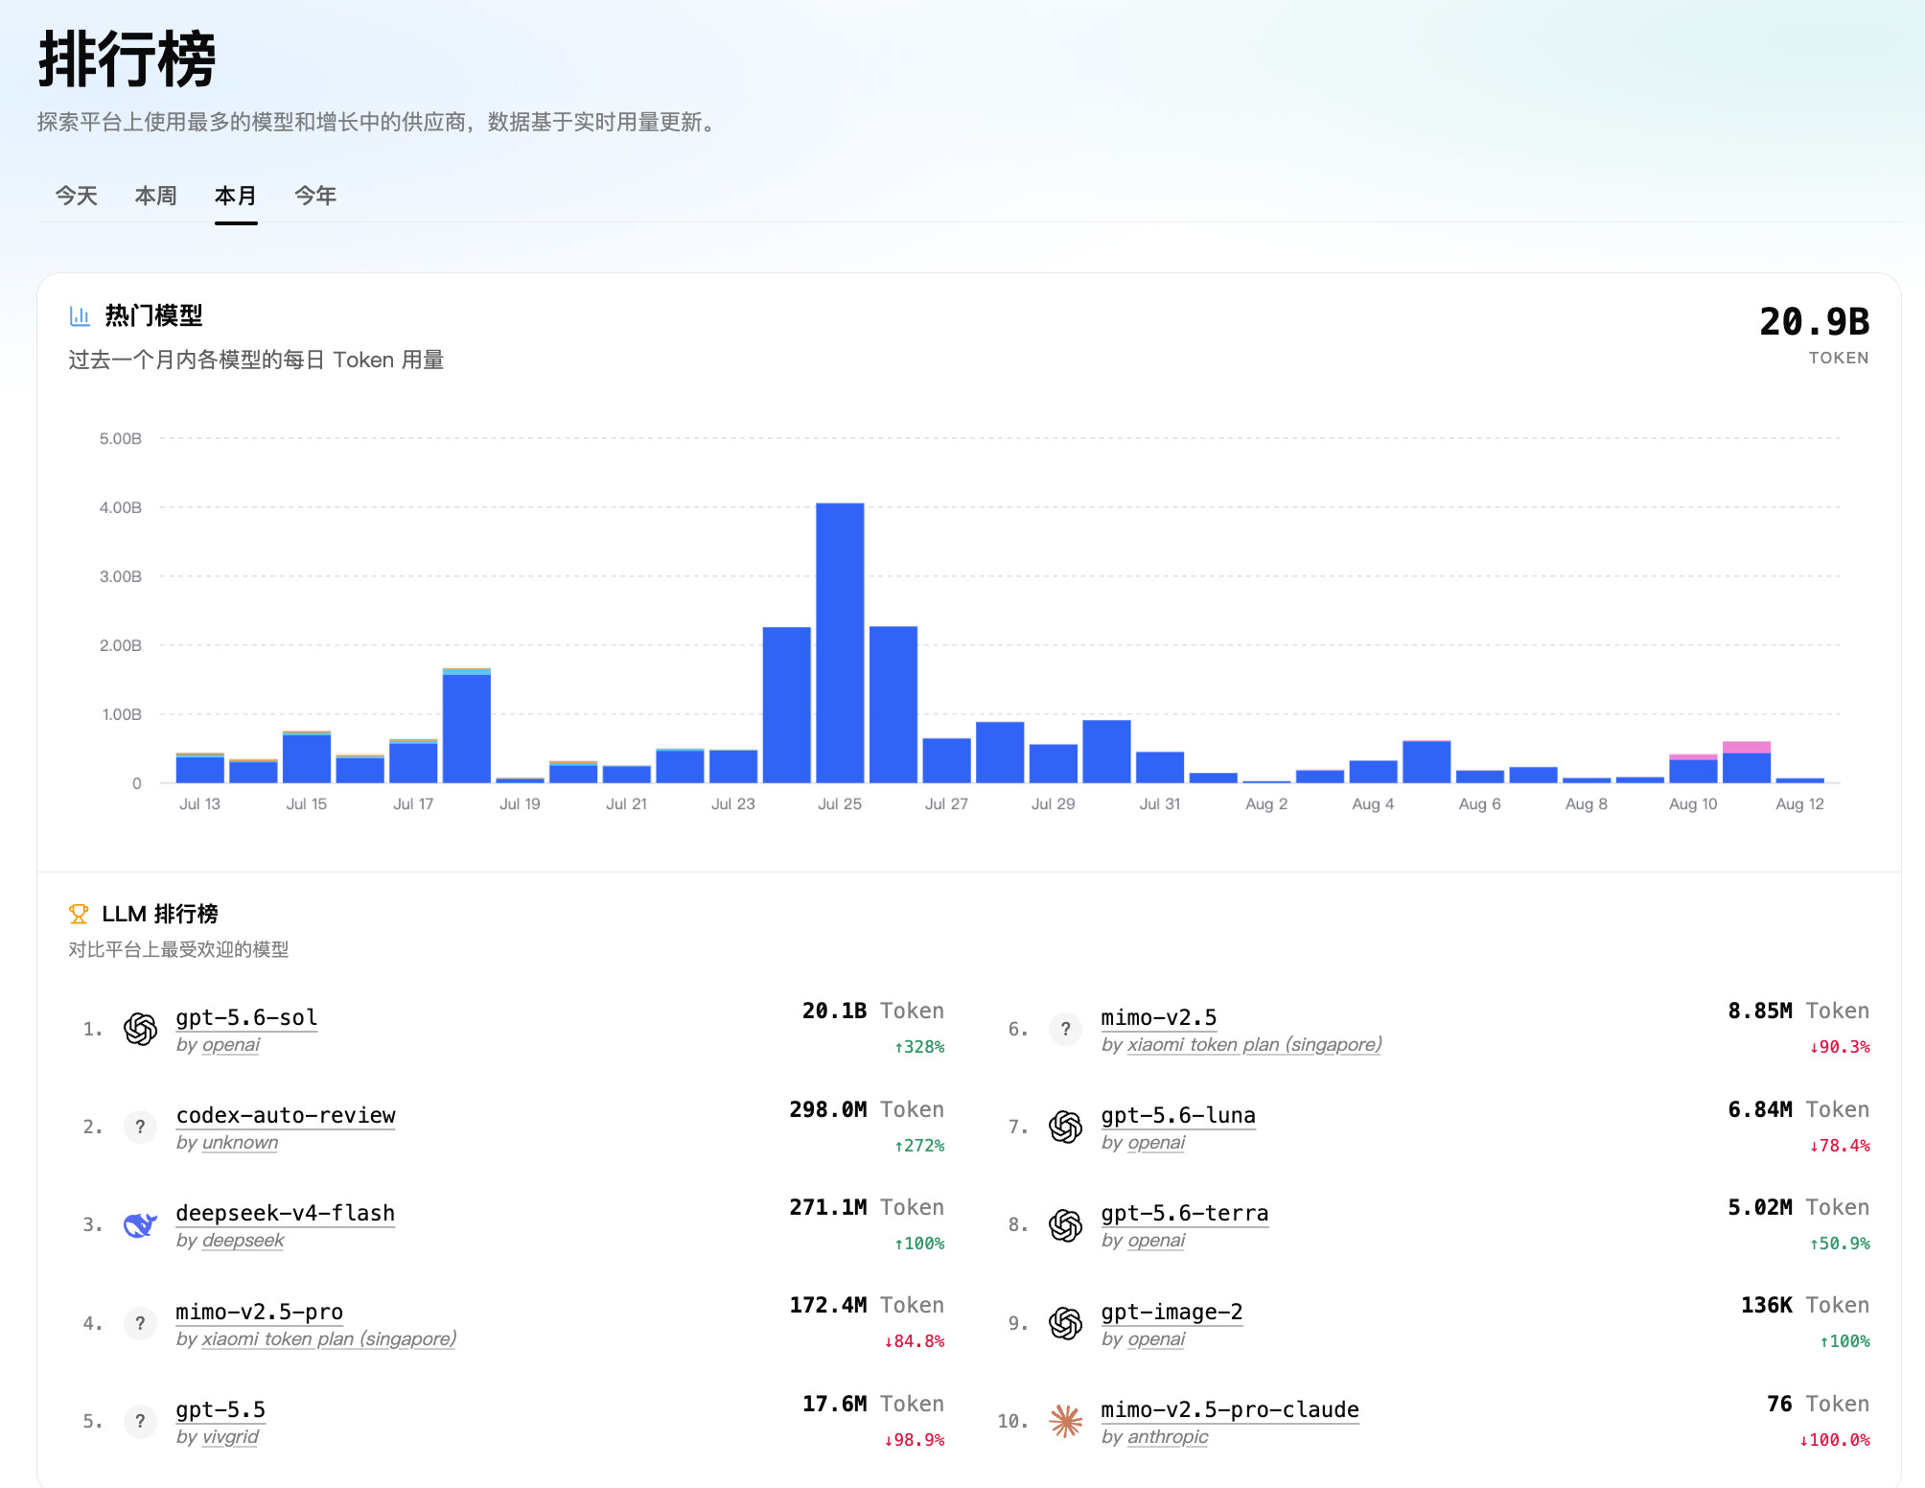Image resolution: width=1925 pixels, height=1488 pixels.
Task: Click the OpenAI logo beside gpt-image-2
Action: pyautogui.click(x=1065, y=1323)
